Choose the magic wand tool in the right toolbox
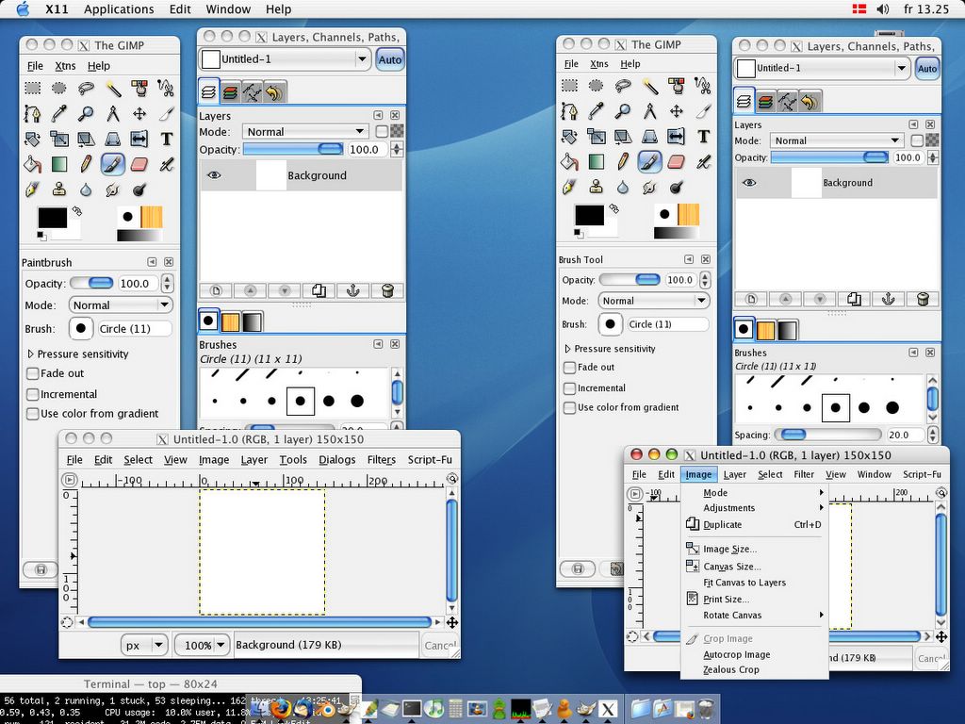The image size is (965, 724). point(649,87)
